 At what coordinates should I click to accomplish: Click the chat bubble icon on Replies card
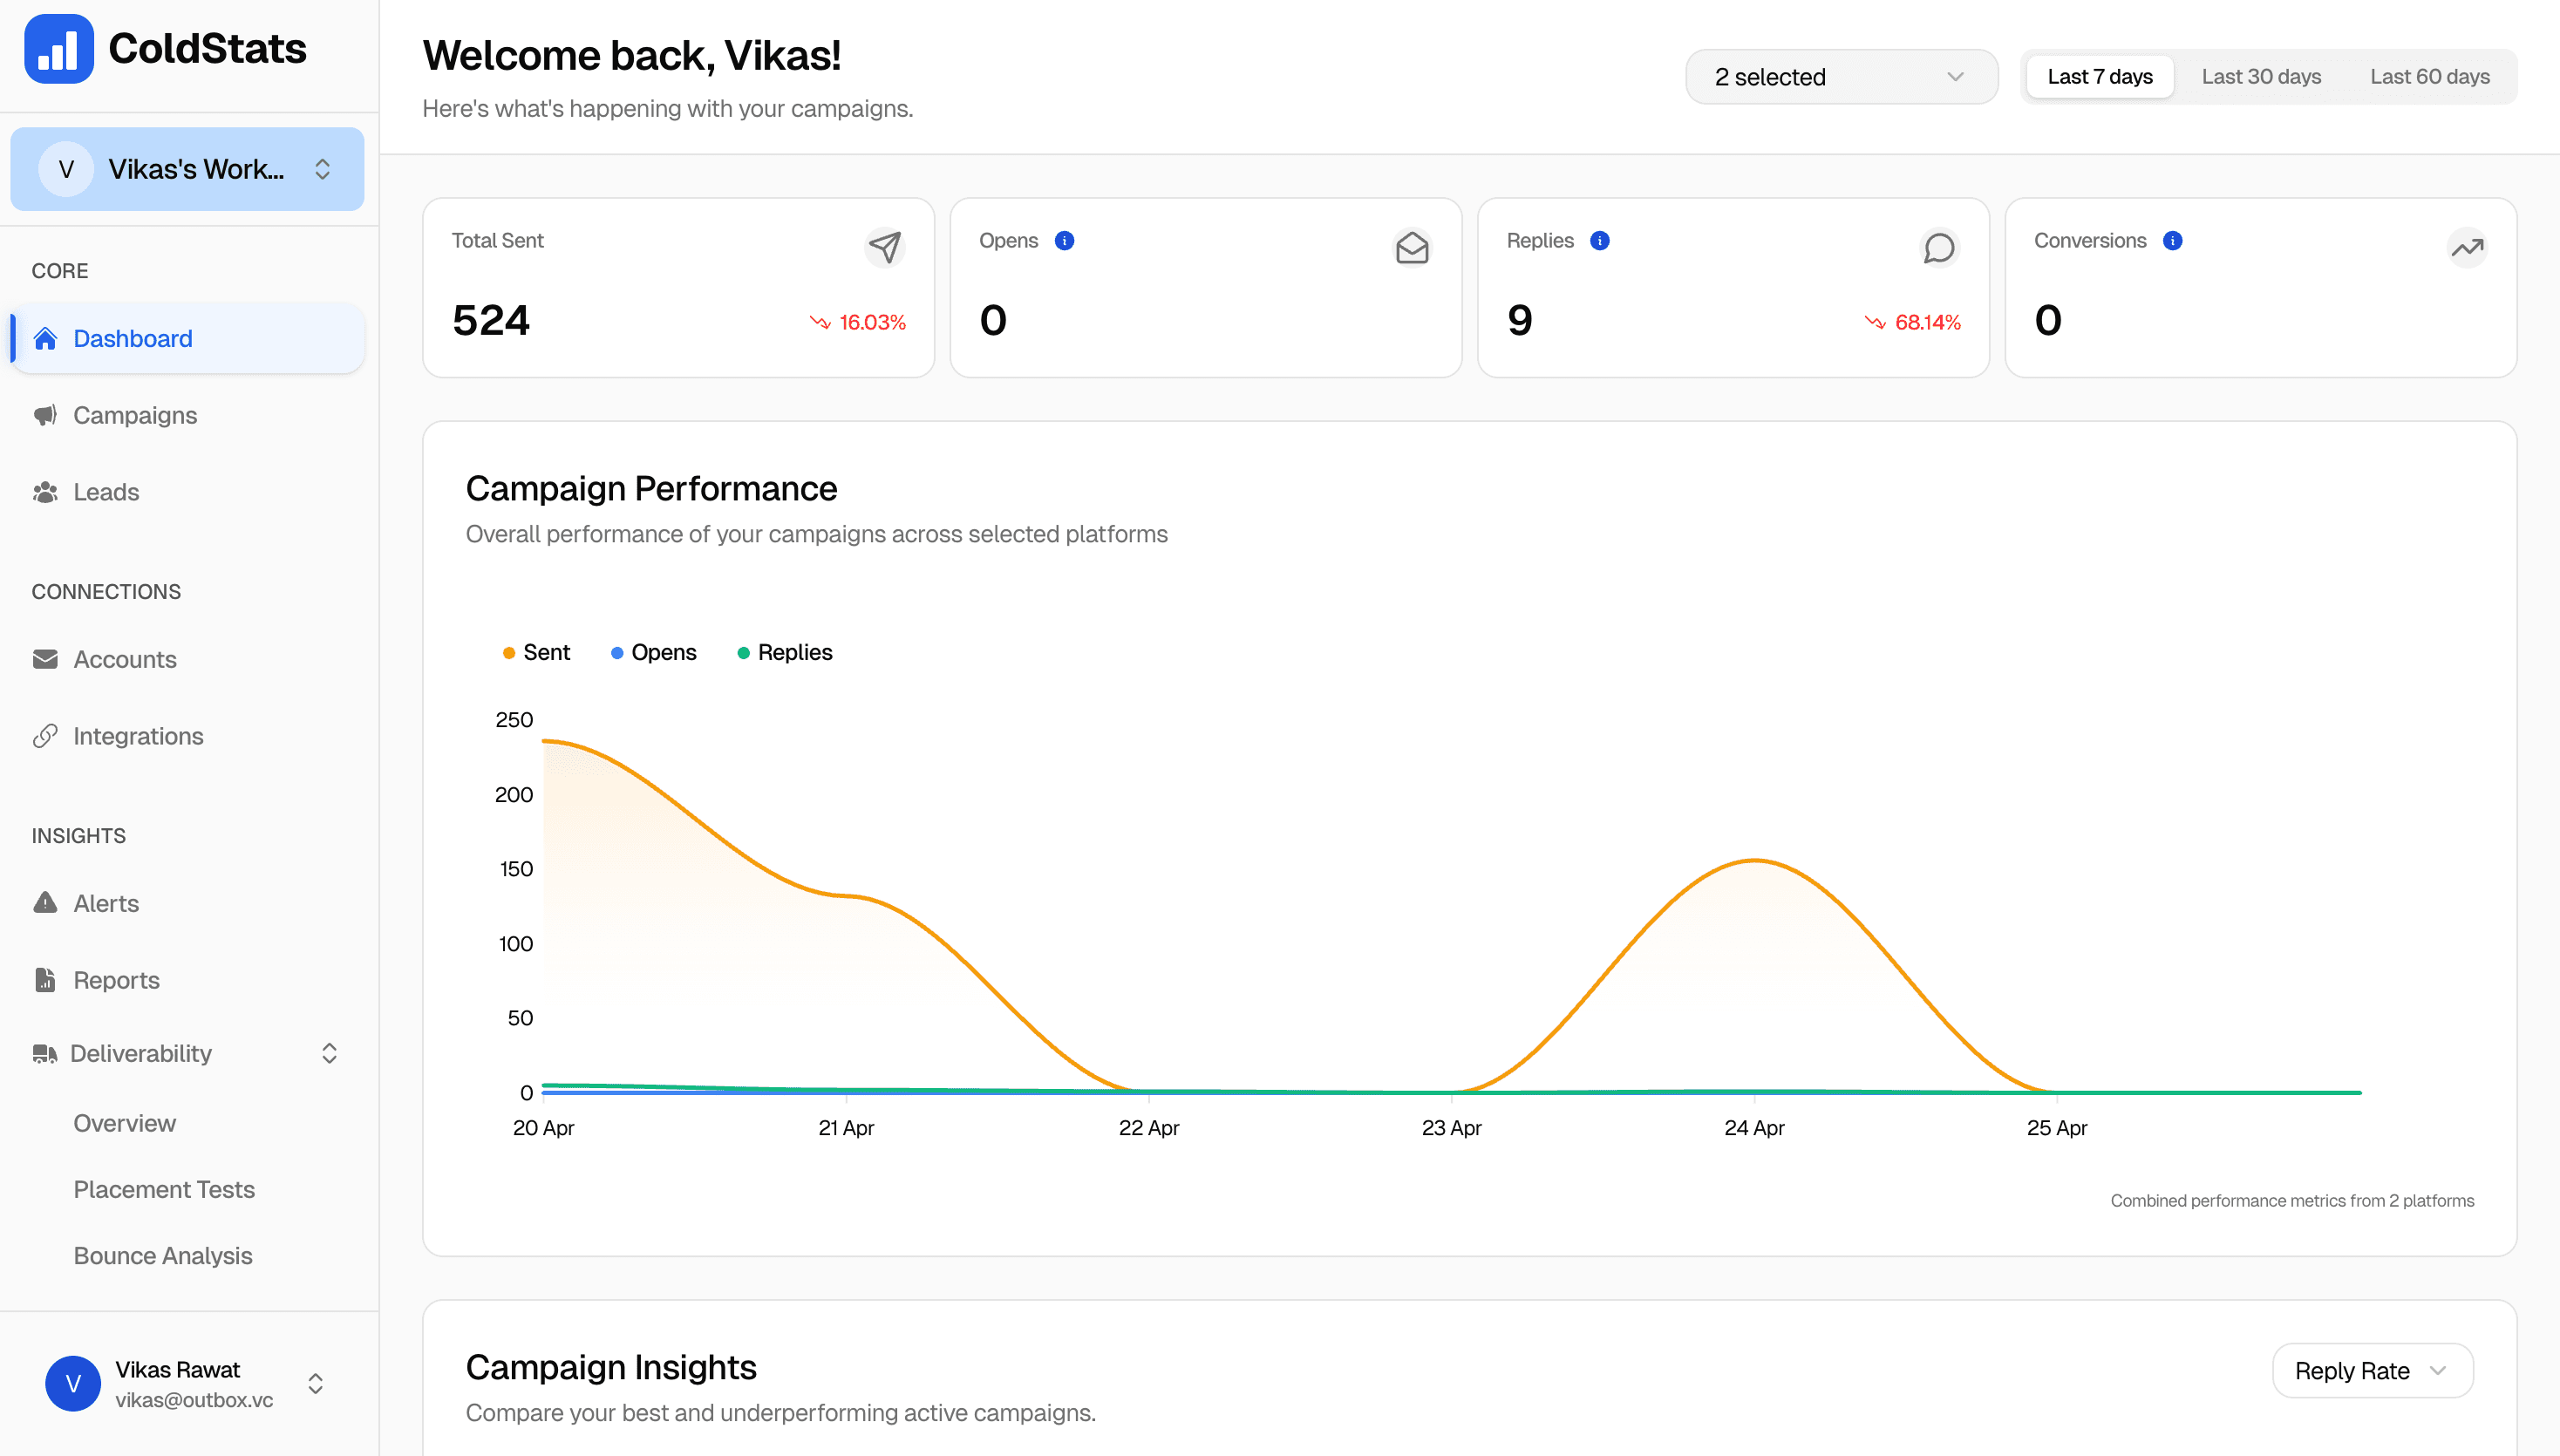pos(1938,248)
